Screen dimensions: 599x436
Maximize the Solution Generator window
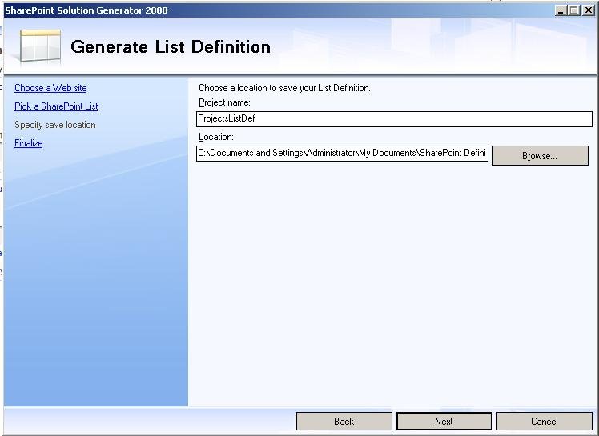pos(574,10)
